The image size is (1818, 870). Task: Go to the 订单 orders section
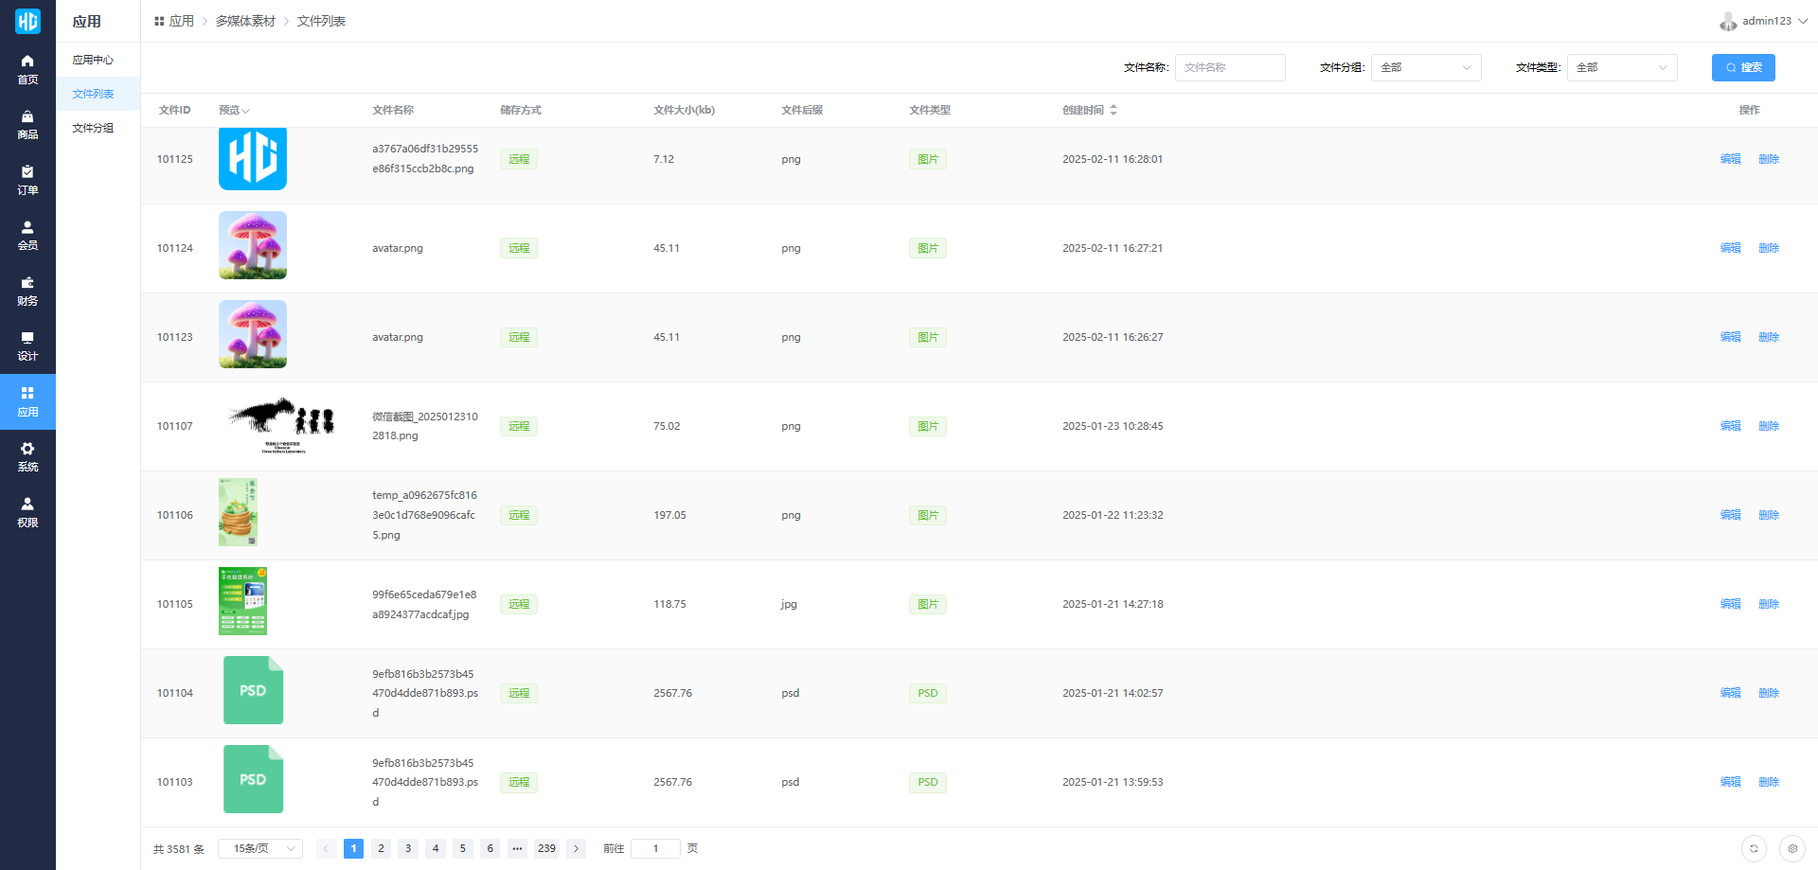coord(27,180)
